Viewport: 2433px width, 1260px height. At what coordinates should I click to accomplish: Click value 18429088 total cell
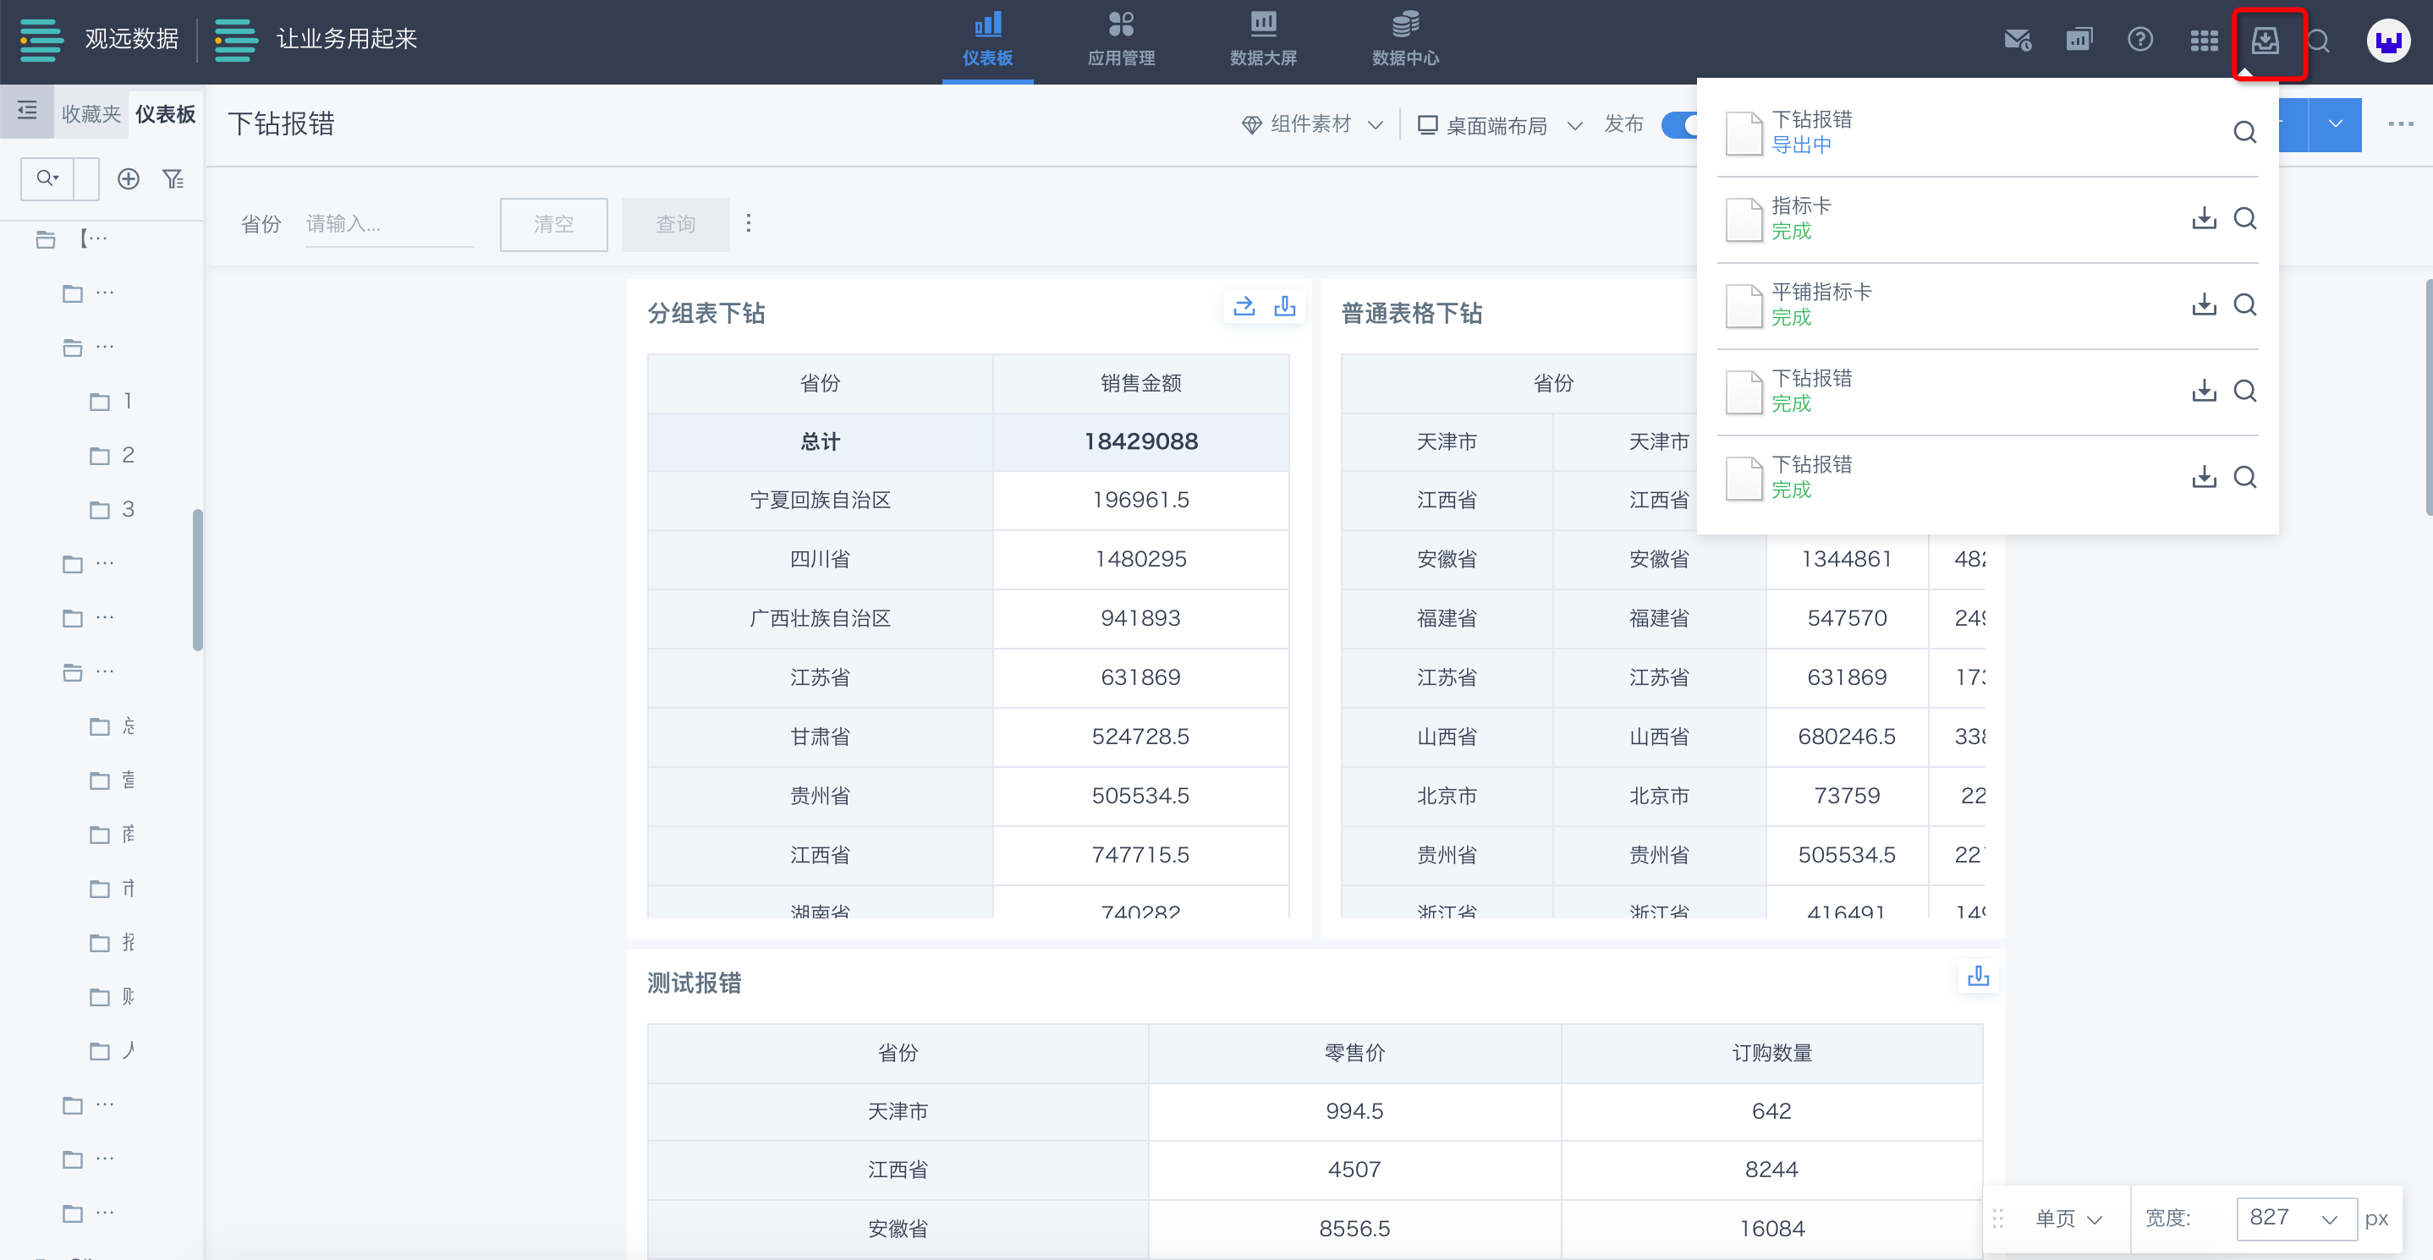(1140, 441)
